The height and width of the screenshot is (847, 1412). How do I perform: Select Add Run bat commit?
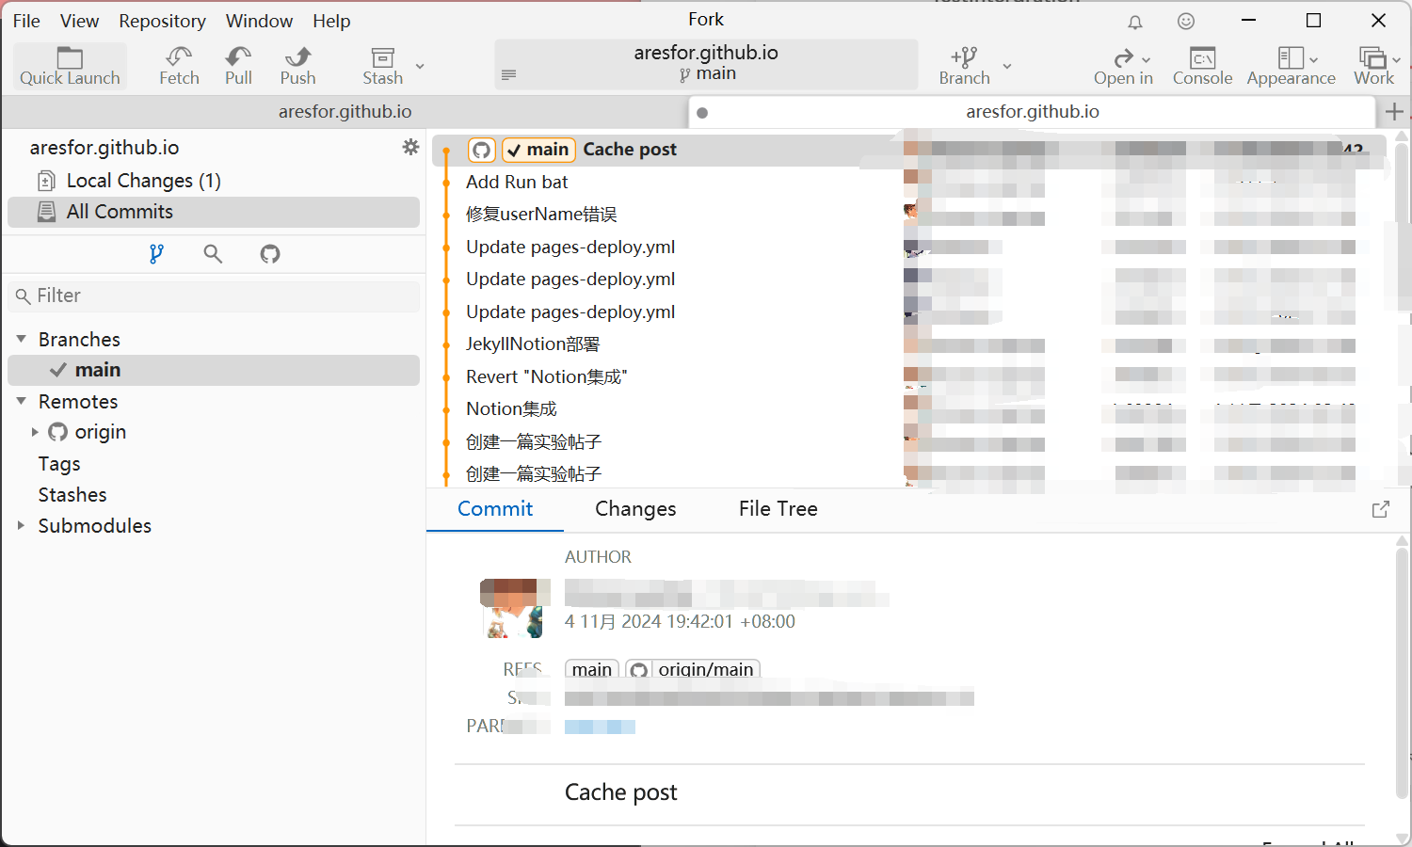pos(517,182)
